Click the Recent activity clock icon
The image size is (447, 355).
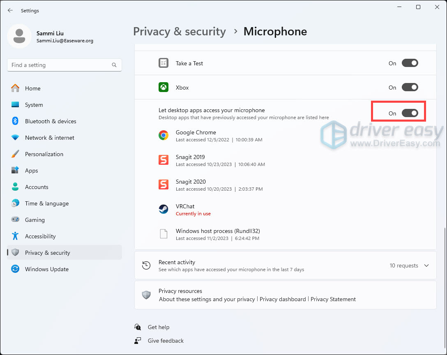tap(146, 265)
